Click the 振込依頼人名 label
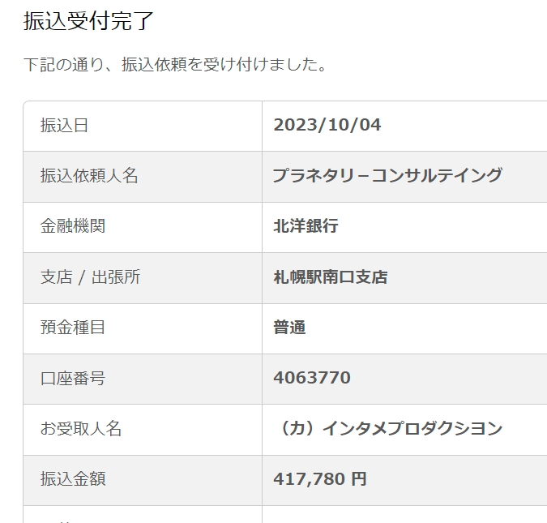This screenshot has height=523, width=547. coord(89,176)
